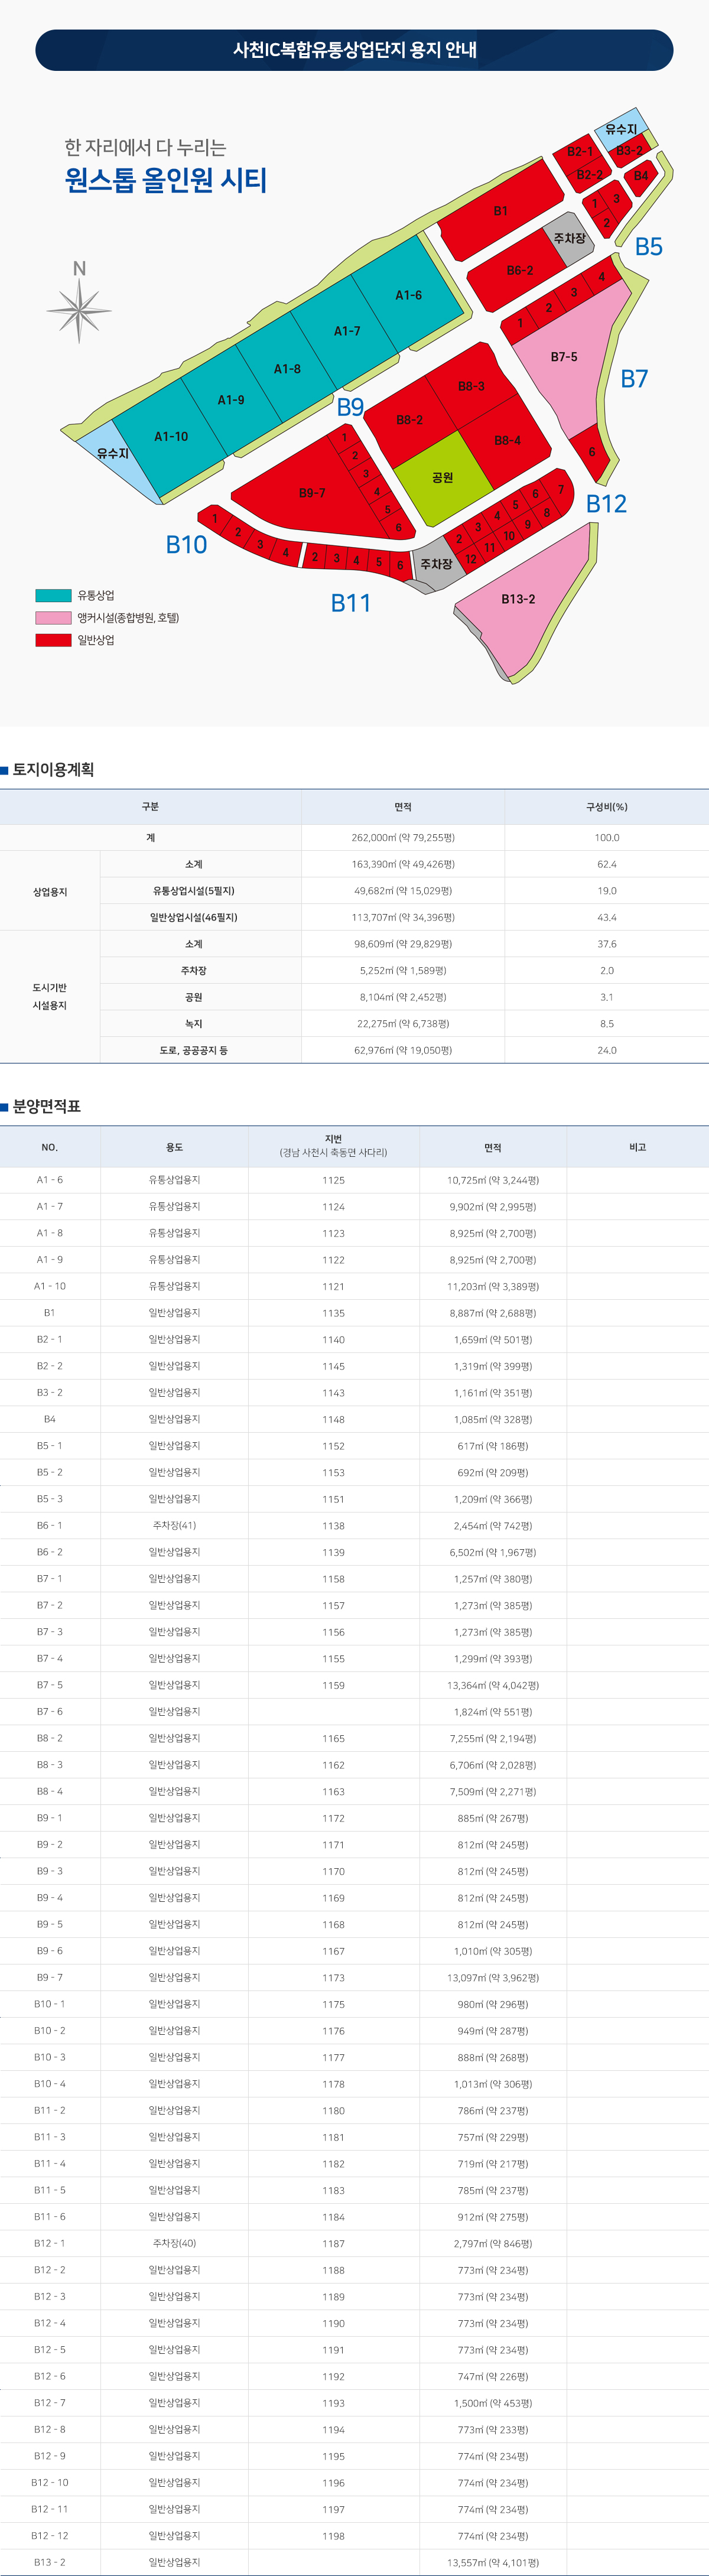Click the teal 유통상업 legend swatch
Image resolution: width=709 pixels, height=2576 pixels.
53,595
